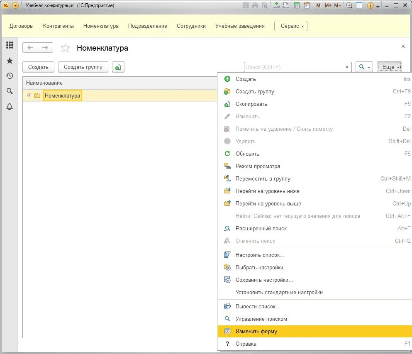
Task: Choose Обновить menu item
Action: [315, 154]
